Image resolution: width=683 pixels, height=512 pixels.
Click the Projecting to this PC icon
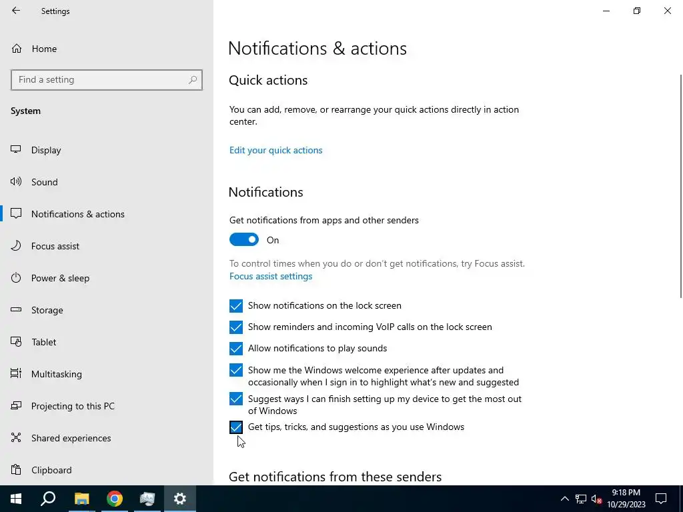[16, 405]
